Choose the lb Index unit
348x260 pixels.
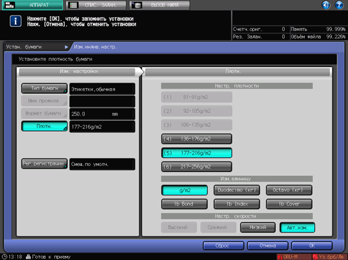(237, 204)
